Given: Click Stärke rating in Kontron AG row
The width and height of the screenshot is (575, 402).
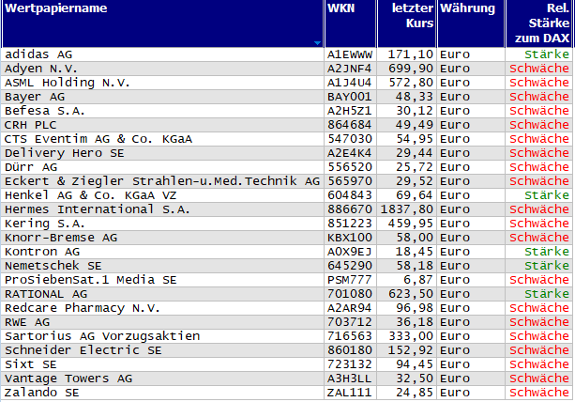Looking at the screenshot, I should tap(547, 252).
